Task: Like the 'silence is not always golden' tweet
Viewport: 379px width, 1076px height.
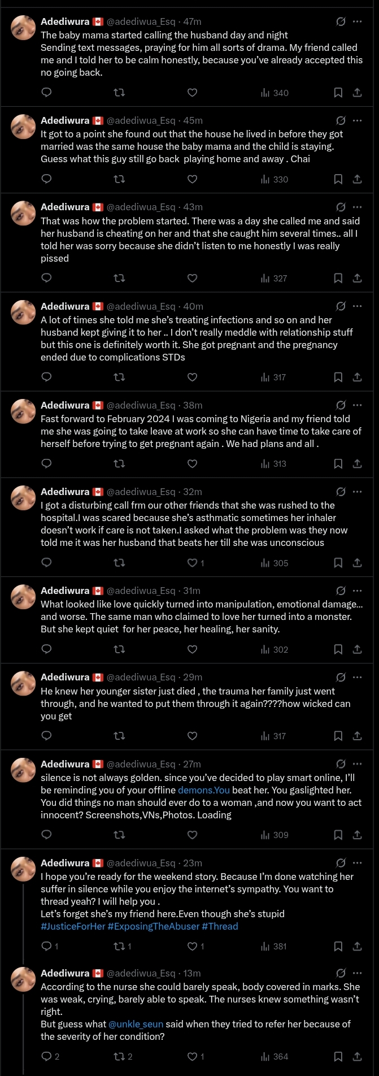Action: point(192,835)
